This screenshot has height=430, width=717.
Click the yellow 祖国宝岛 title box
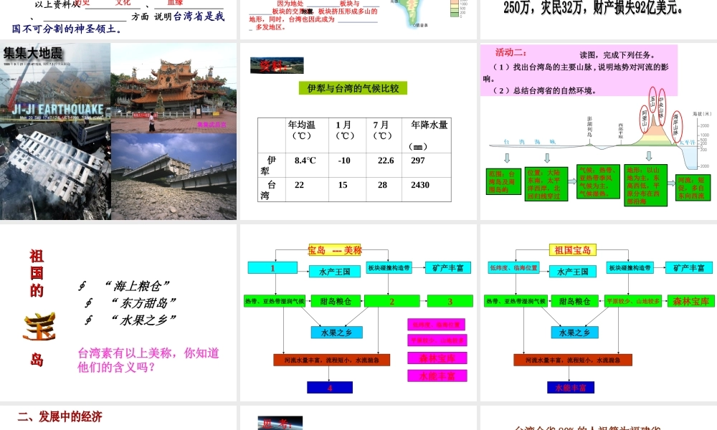(572, 250)
